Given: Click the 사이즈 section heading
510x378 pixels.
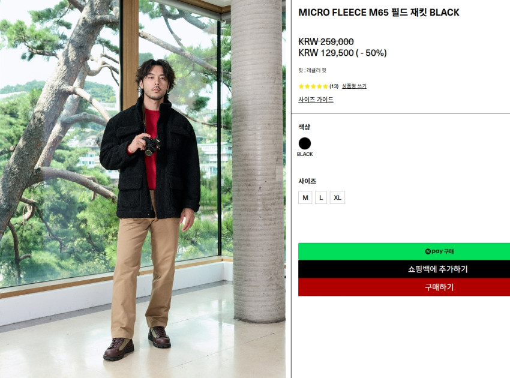Looking at the screenshot, I should (x=307, y=181).
